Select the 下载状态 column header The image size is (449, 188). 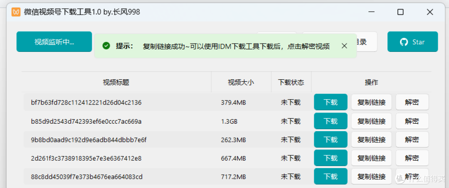(x=291, y=82)
